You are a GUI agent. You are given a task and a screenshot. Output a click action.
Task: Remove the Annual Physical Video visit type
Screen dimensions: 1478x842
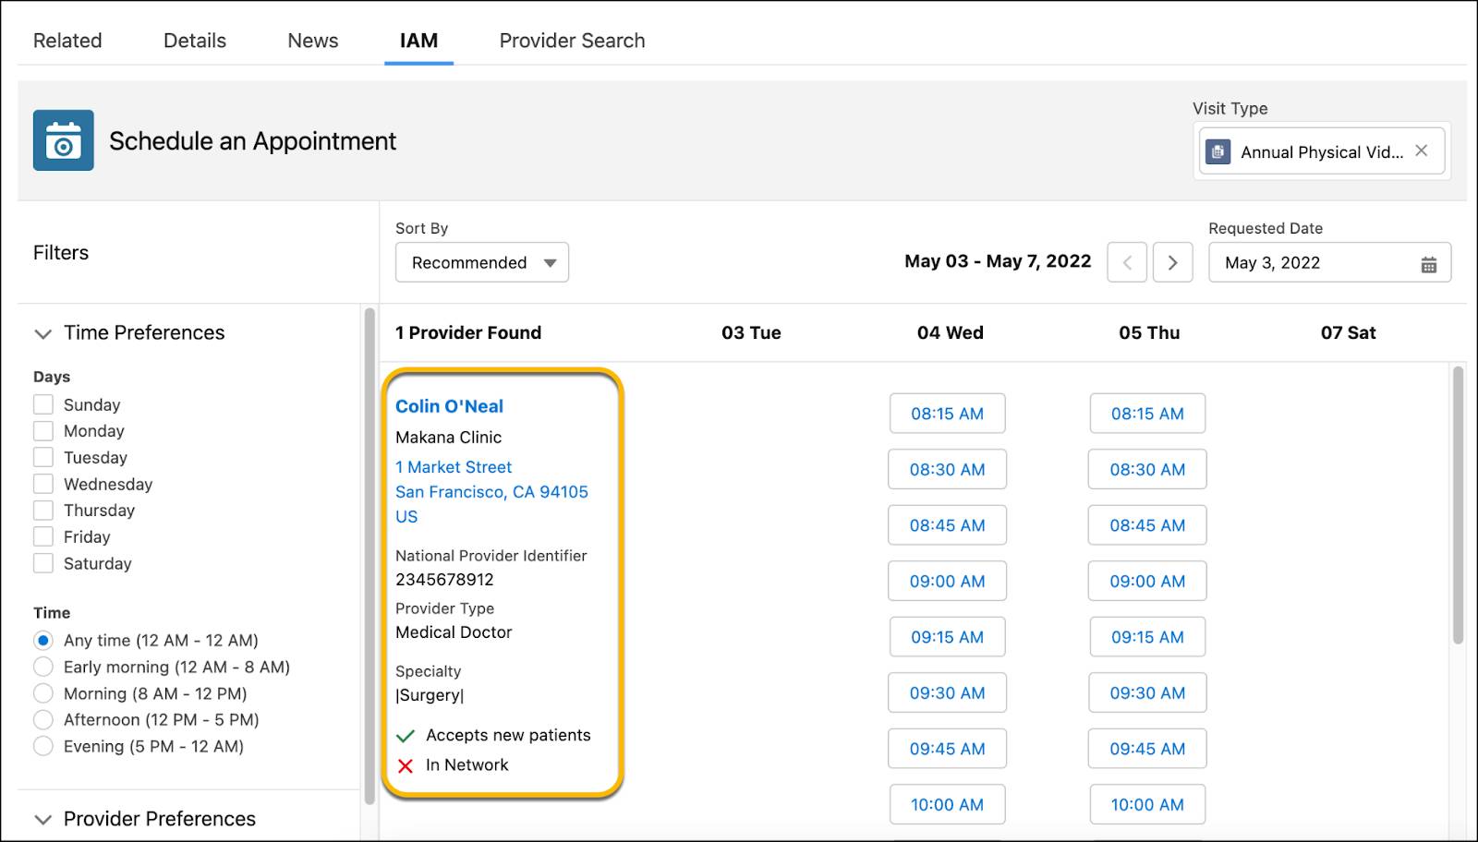click(1420, 150)
